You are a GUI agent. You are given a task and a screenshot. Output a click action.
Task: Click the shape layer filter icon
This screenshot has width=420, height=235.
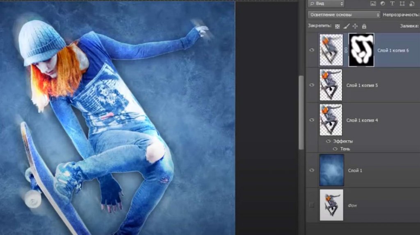click(402, 4)
